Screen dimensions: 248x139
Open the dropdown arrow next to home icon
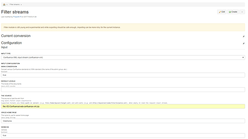tap(7, 5)
